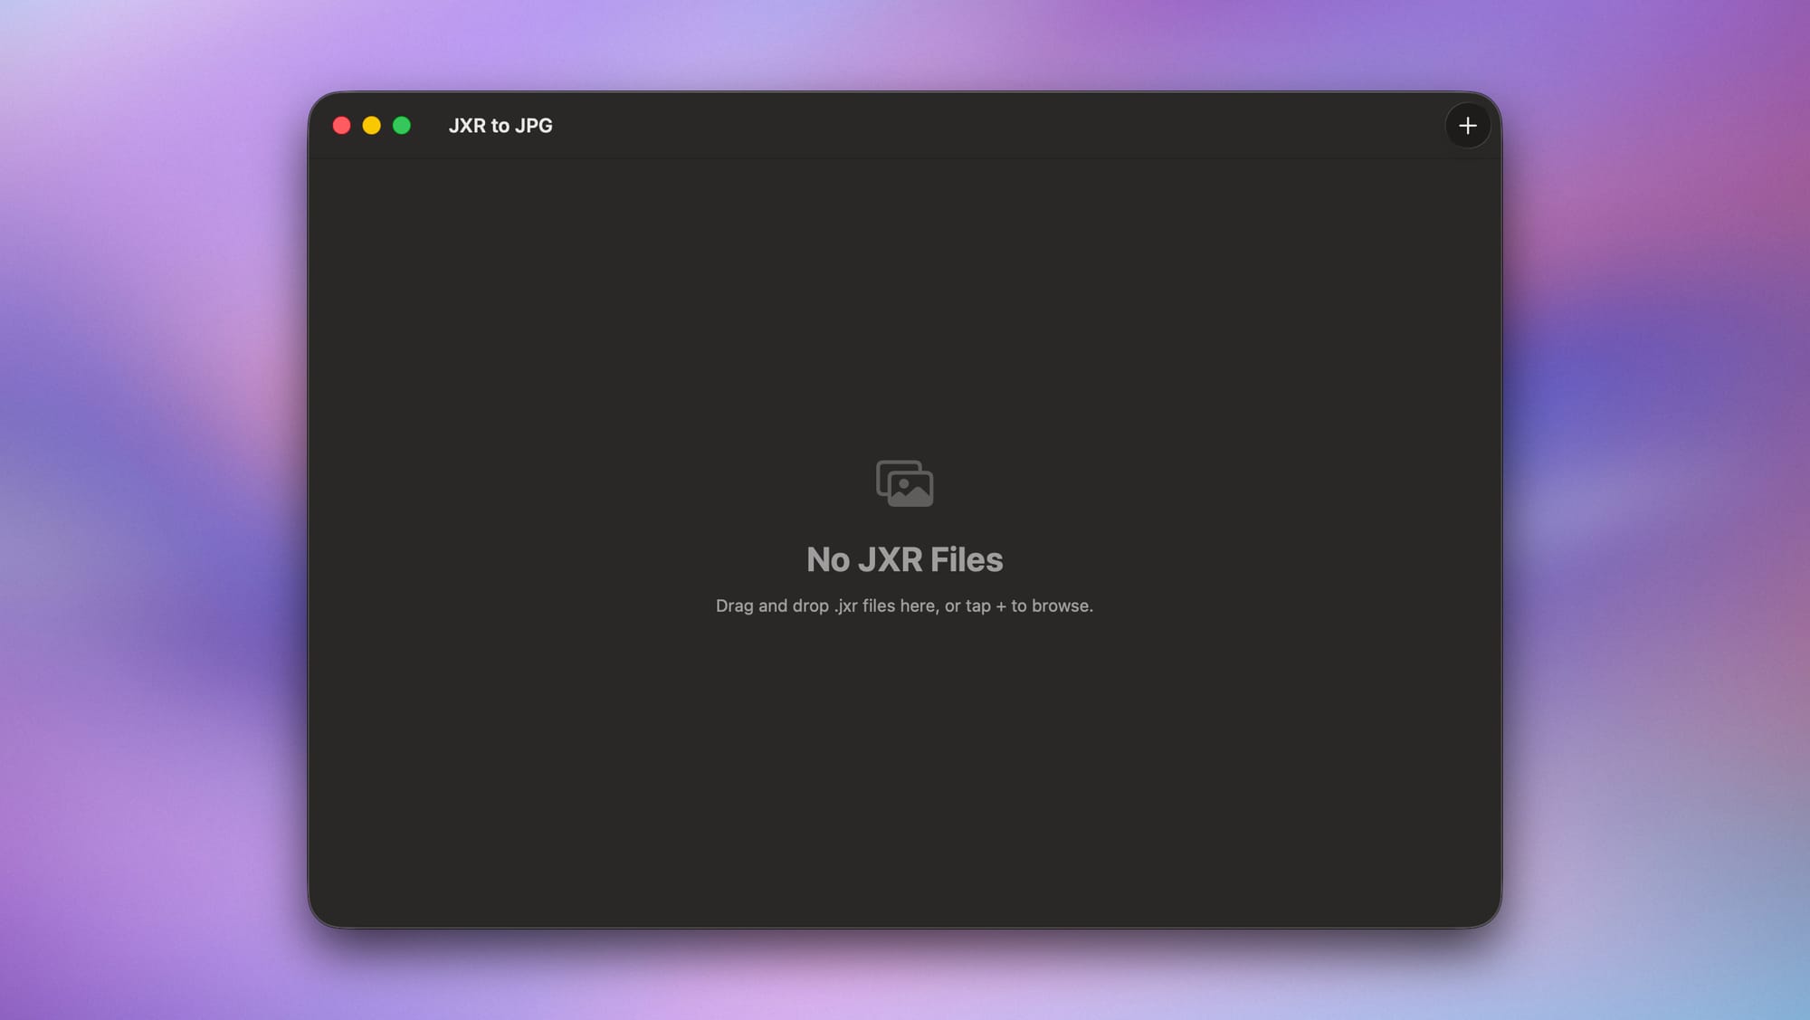Open the file browser via the circular + control
This screenshot has width=1810, height=1020.
point(1467,125)
